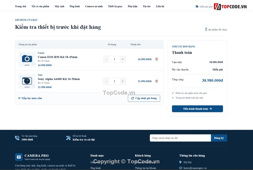Open Sony Alpha A6400 product thumbnail
Viewport: 253px width, 170px height.
click(27, 81)
